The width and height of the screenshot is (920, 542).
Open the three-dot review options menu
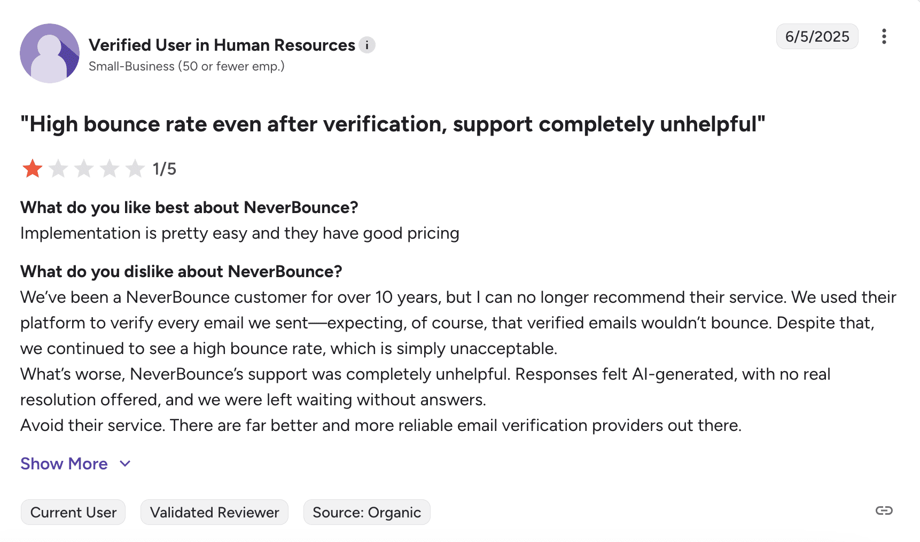click(884, 36)
